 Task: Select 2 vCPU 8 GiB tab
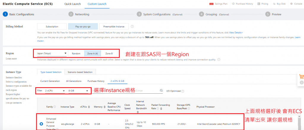pos(117,81)
